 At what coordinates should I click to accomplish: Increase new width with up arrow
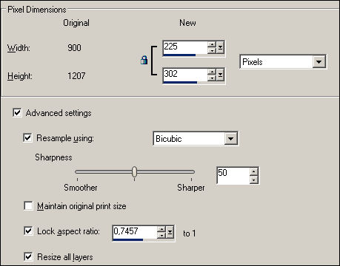pyautogui.click(x=212, y=44)
